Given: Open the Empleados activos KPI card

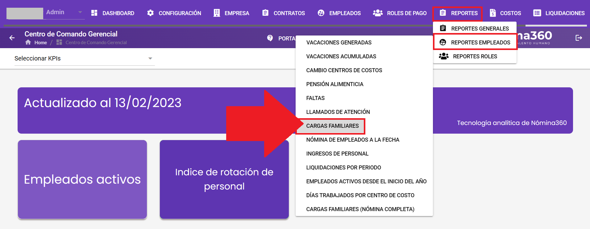Looking at the screenshot, I should tap(82, 179).
